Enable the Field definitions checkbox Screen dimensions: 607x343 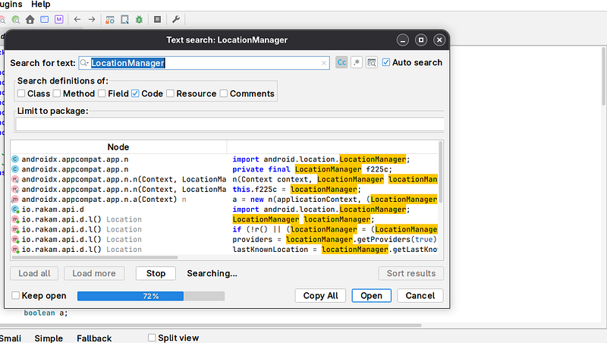(x=102, y=93)
